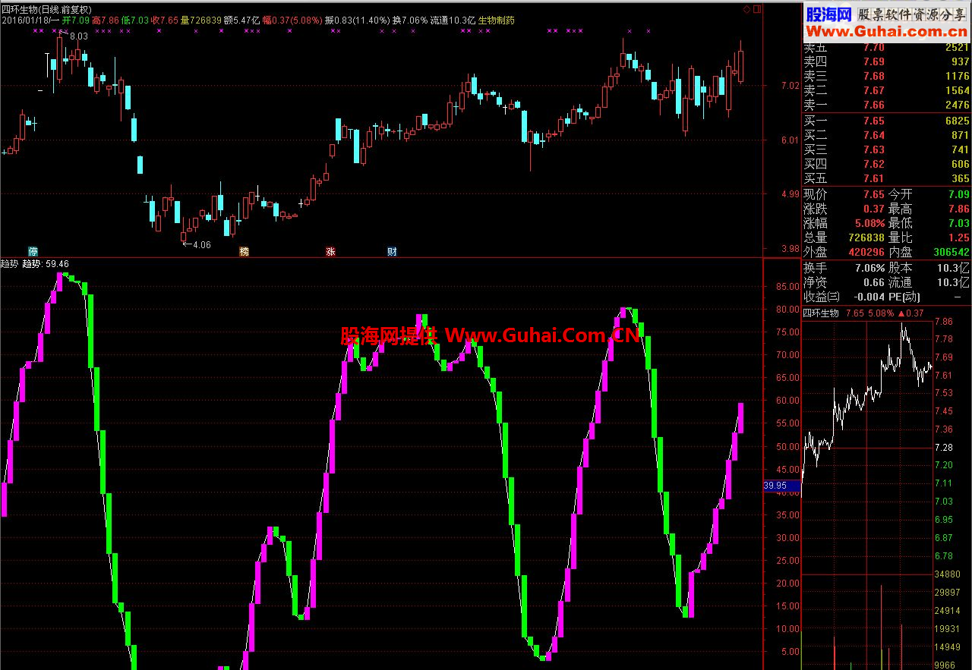Click the 净资 value 0.66
The image size is (972, 670).
point(874,282)
